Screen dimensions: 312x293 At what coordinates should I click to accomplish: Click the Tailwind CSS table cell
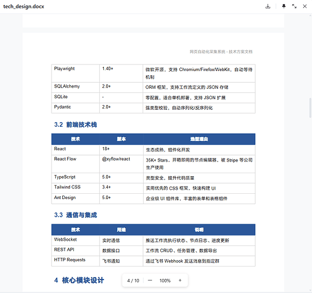tap(76, 188)
